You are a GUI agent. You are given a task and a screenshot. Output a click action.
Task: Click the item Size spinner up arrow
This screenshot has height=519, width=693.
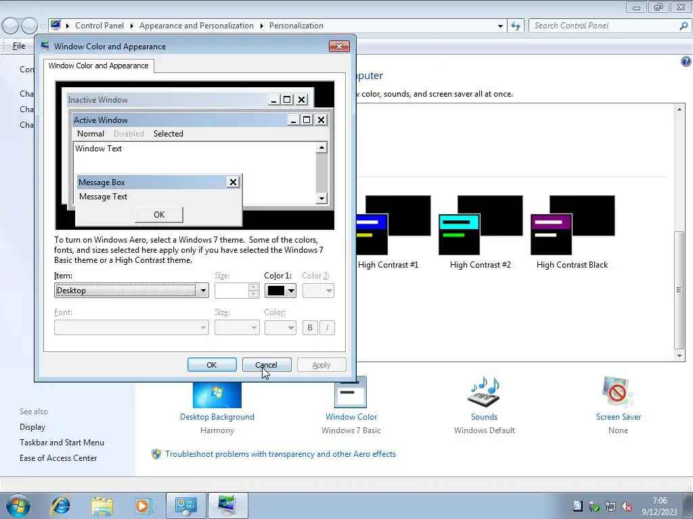coord(253,287)
